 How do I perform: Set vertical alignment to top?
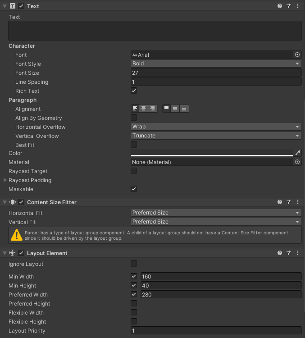[x=166, y=109]
